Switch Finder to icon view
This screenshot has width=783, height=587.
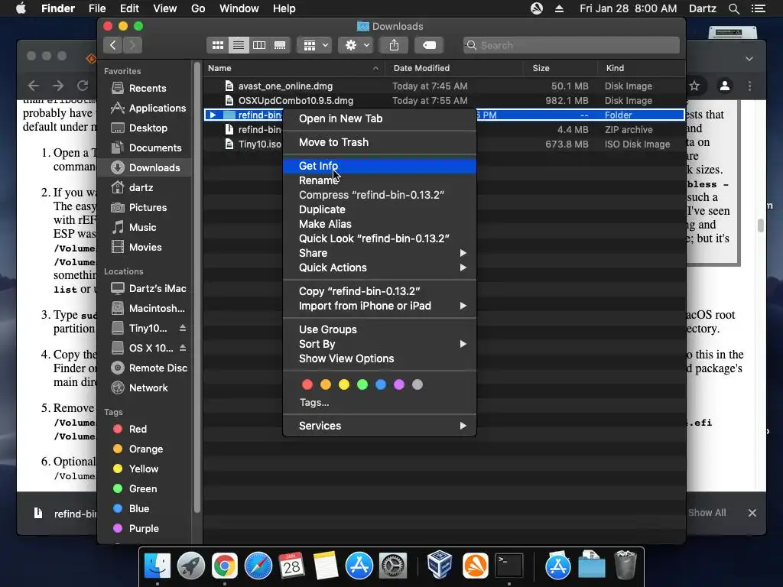click(218, 45)
